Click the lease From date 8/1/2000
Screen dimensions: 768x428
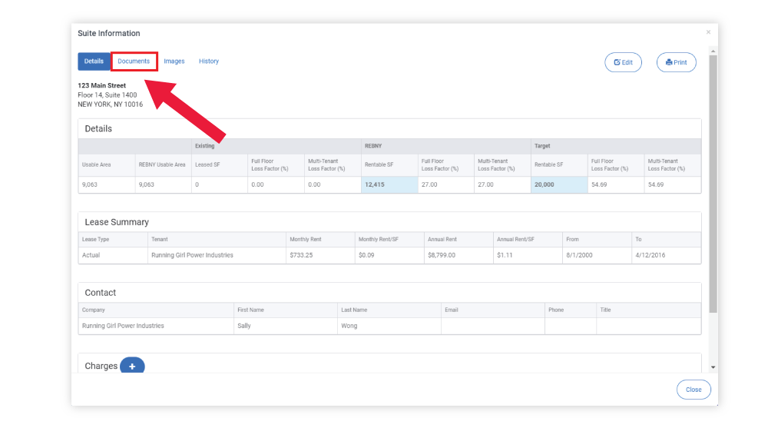pyautogui.click(x=579, y=255)
